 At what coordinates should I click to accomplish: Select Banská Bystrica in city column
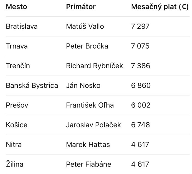(32, 85)
